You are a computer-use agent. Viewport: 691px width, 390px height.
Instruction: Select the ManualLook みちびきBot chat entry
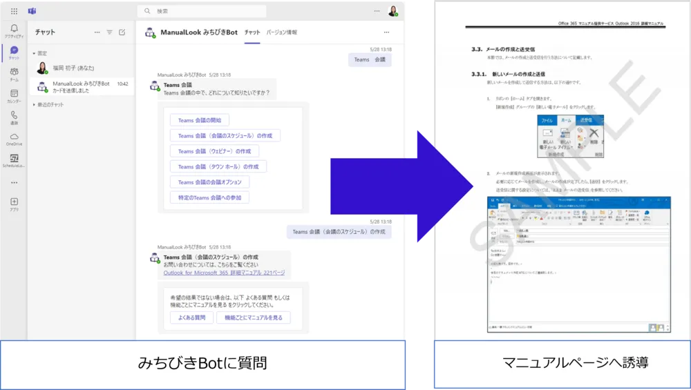82,87
